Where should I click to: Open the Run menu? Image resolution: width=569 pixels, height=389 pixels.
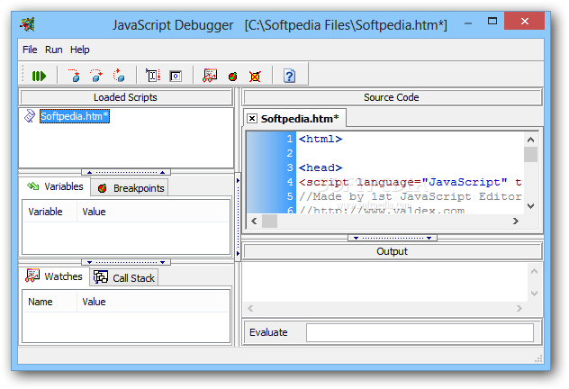click(54, 50)
